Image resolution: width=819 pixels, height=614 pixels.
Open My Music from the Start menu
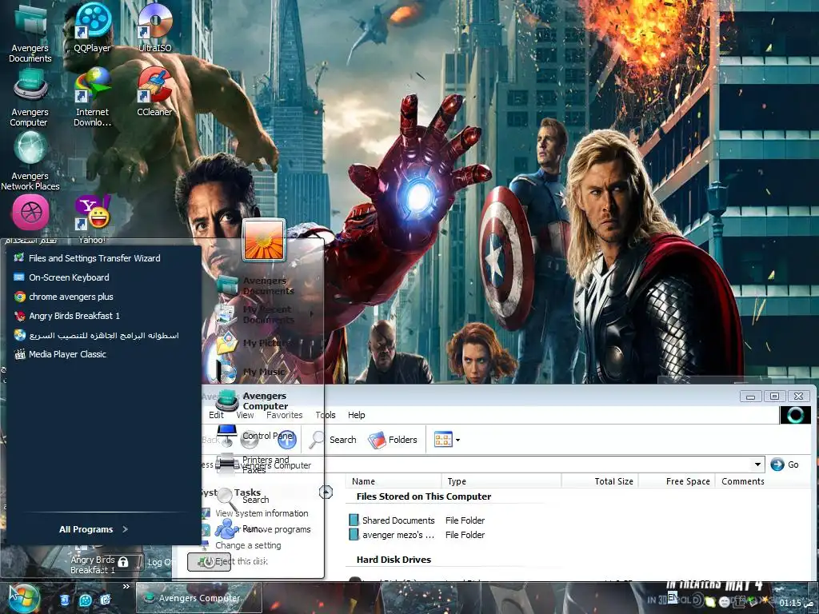click(252, 372)
